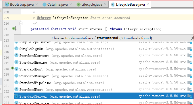Viewport: 194px width, 105px height.
Task: Click the module folder icon in StandardRoot row
Action: click(189, 89)
